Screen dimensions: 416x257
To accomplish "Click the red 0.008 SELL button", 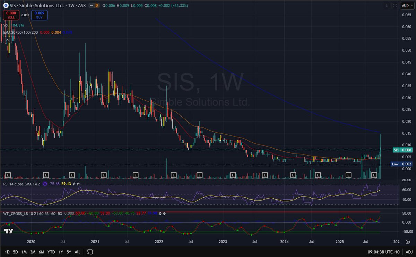I will pyautogui.click(x=10, y=15).
